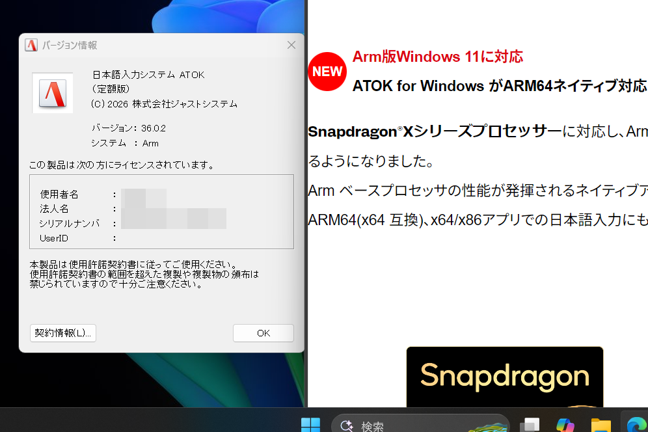
Task: Click the この製品は次の方にライセンスされています text
Action: point(122,165)
